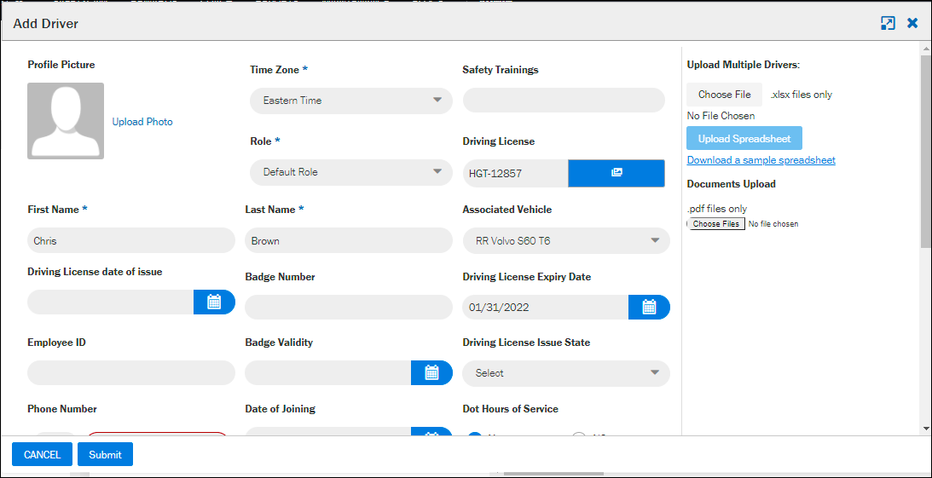Click the No File Chosen text under Choose File
This screenshot has width=932, height=478.
(x=721, y=116)
